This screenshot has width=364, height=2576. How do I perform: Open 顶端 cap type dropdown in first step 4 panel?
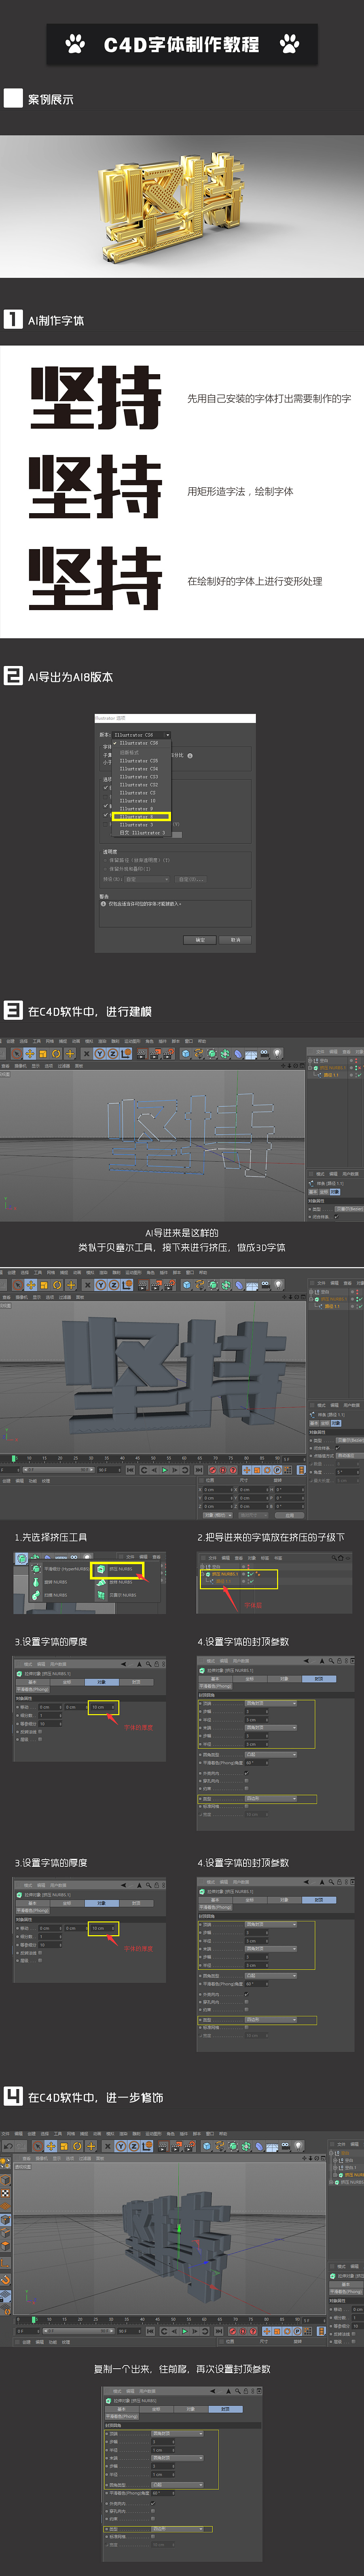270,1703
